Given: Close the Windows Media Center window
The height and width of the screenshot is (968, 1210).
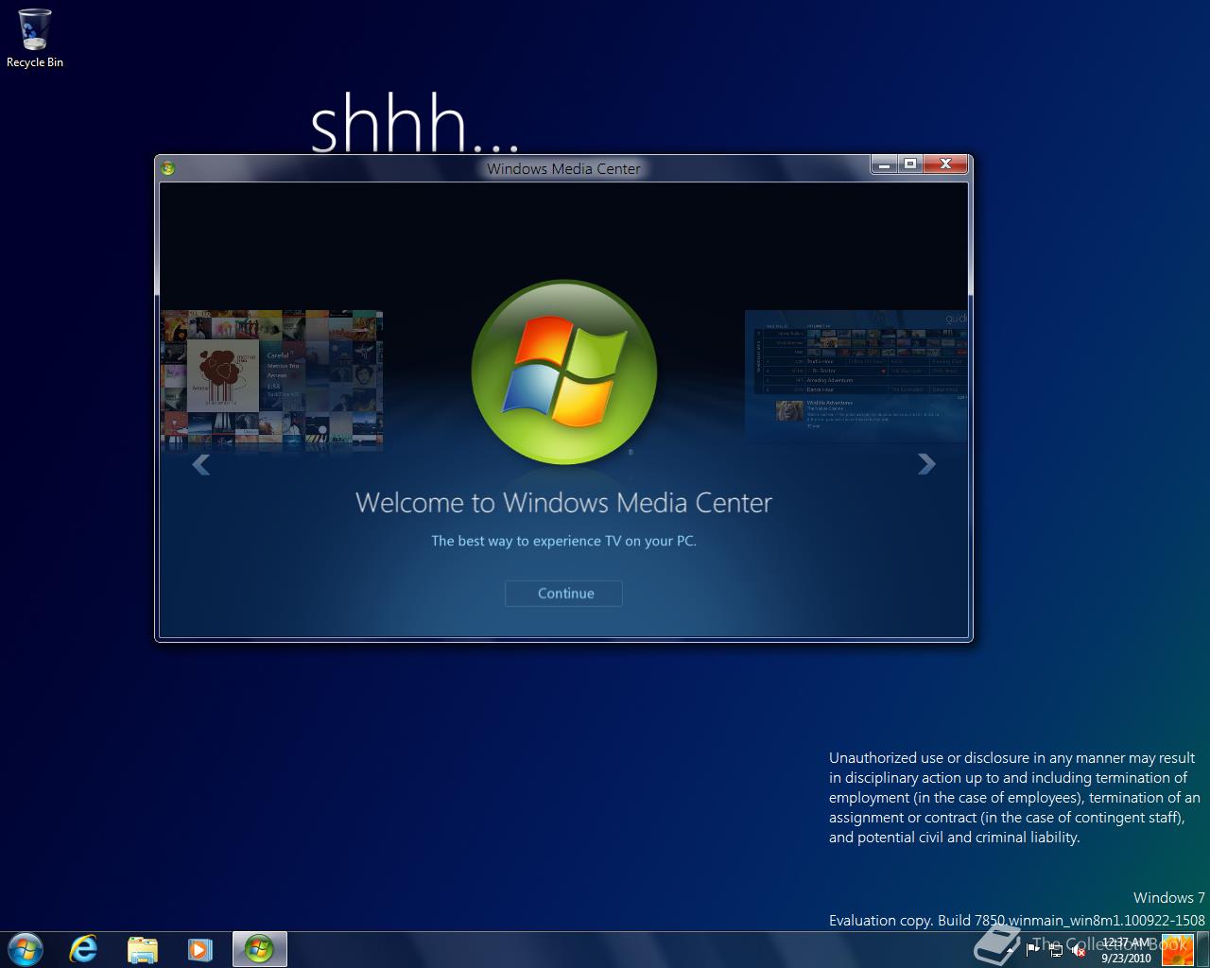Looking at the screenshot, I should [x=945, y=164].
